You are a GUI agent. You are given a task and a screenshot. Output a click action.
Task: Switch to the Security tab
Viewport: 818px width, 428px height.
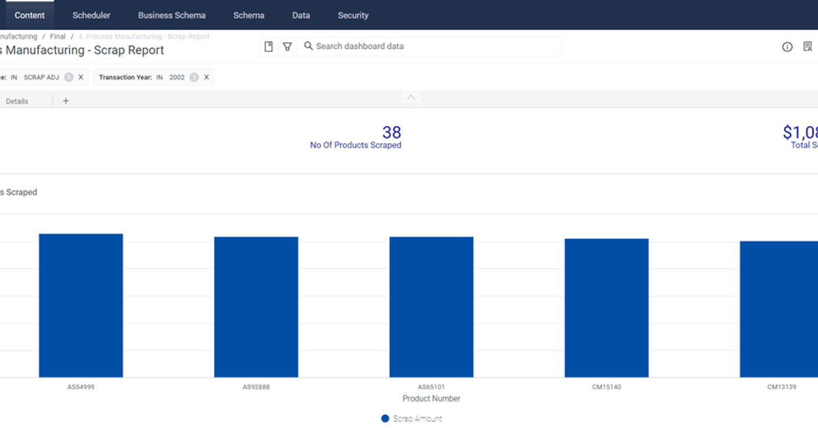(x=353, y=15)
